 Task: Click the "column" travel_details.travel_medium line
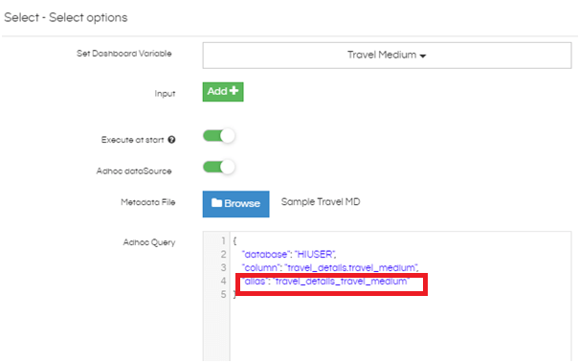pos(330,267)
